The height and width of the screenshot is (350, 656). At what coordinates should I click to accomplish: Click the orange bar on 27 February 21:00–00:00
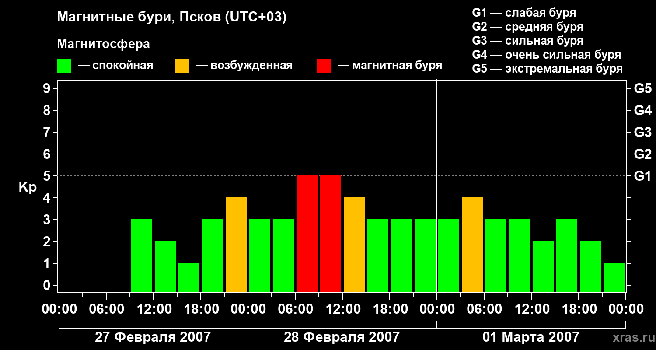(x=236, y=245)
